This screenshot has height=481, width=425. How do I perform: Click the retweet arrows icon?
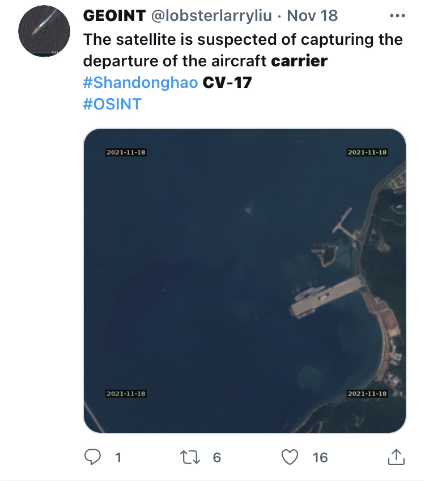coord(190,457)
